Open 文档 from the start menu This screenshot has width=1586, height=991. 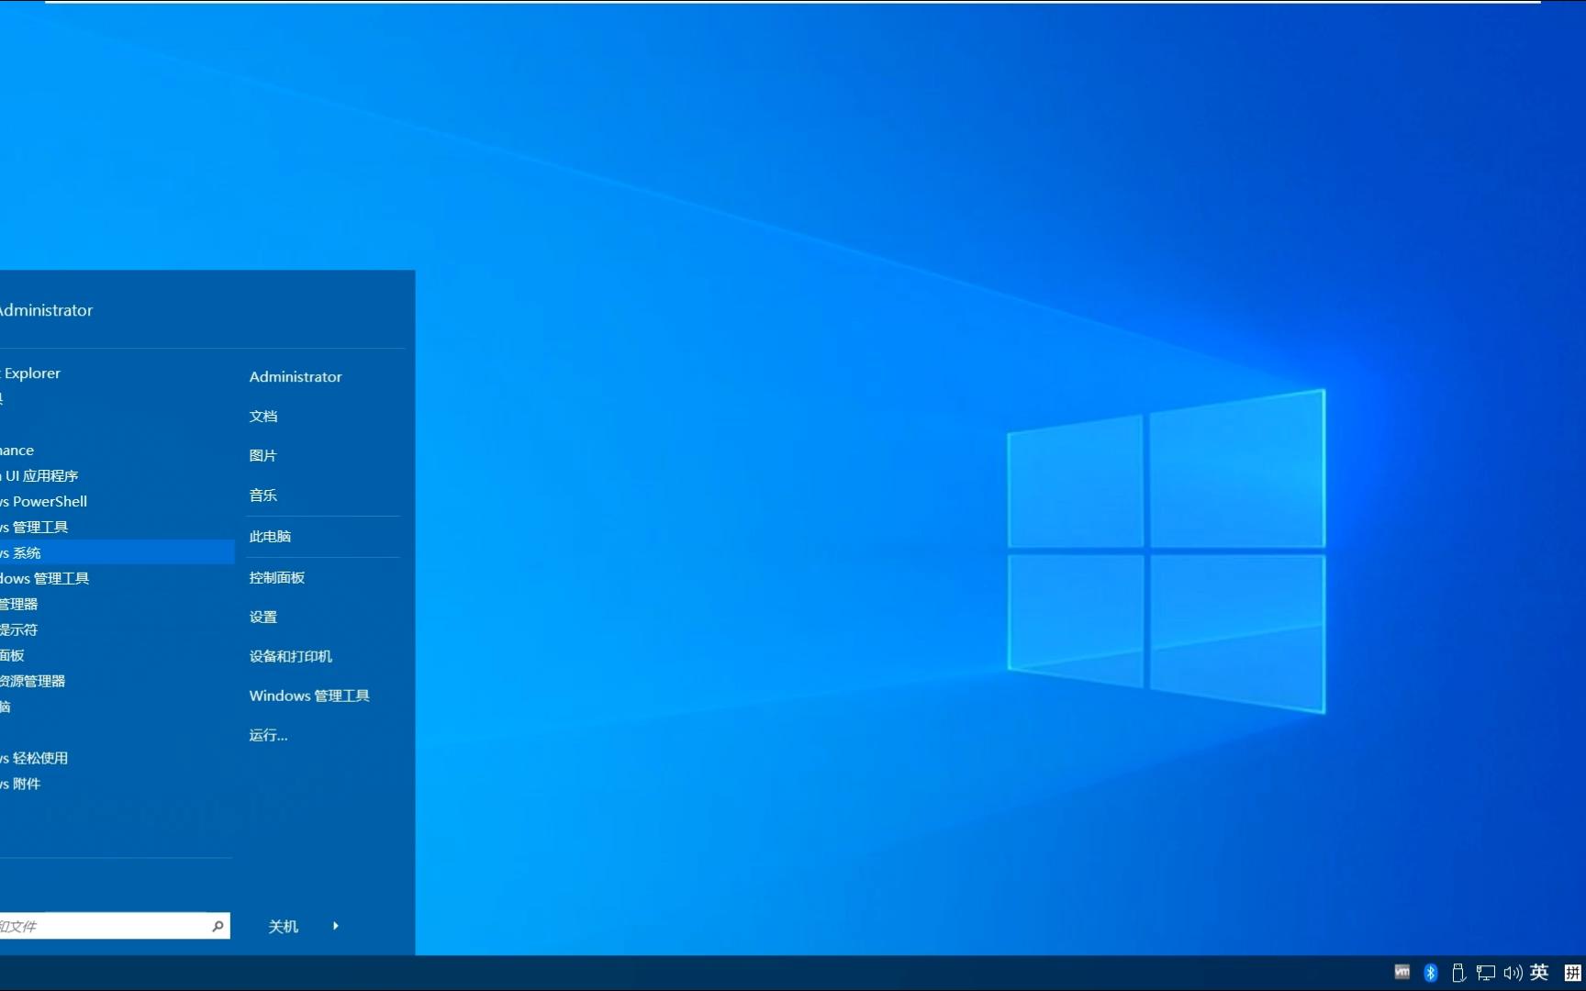[x=263, y=417]
